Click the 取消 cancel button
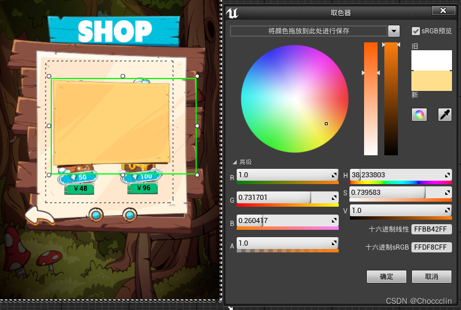Screen dimensions: 461x310 pos(431,277)
